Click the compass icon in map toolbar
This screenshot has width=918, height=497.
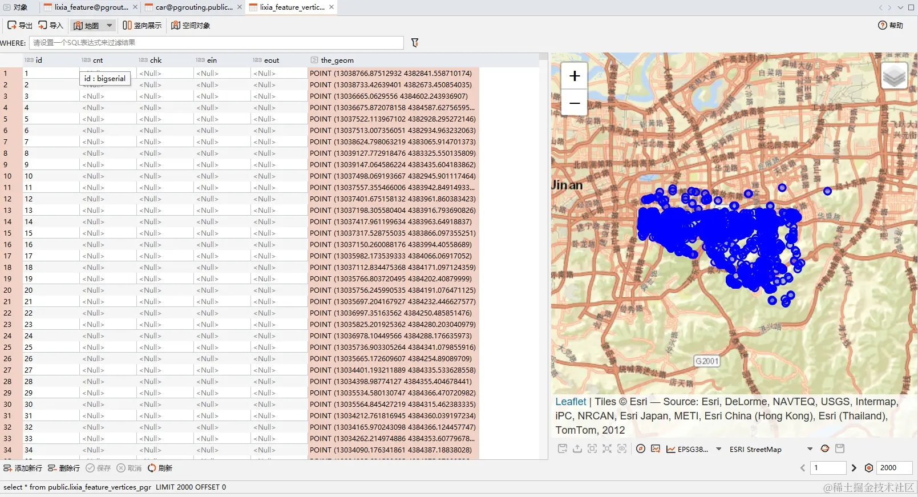641,448
